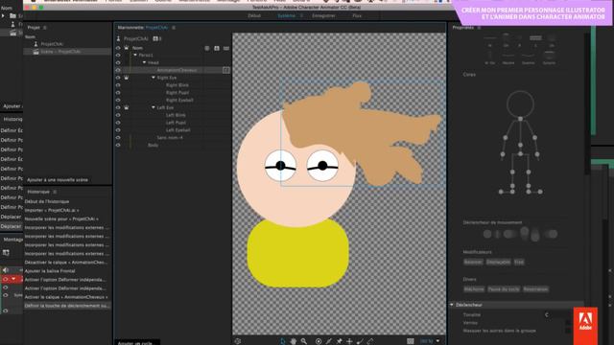Click Ajouter à une nouvelle scène button
The height and width of the screenshot is (345, 614).
pyautogui.click(x=58, y=180)
